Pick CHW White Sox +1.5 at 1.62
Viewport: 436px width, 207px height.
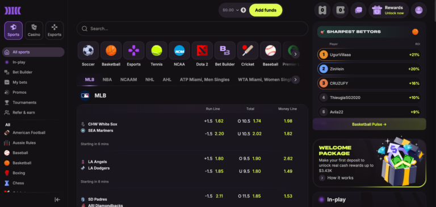(x=213, y=121)
